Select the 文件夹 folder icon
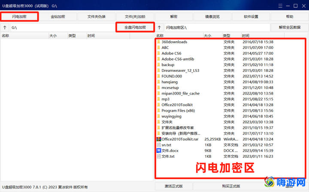The image size is (309, 192). [x=159, y=122]
